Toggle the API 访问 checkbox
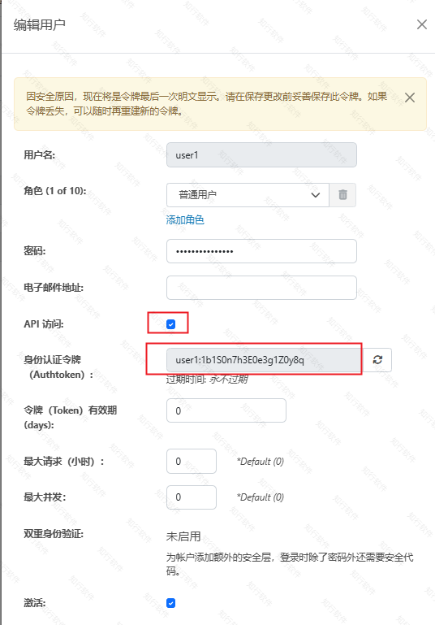This screenshot has width=435, height=625. (171, 324)
